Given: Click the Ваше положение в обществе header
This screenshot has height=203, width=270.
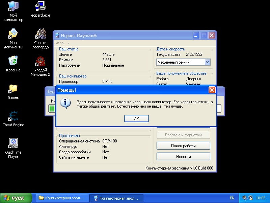Looking at the screenshot, I should pos(181,73).
